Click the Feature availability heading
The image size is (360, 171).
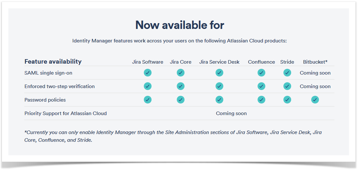click(53, 62)
